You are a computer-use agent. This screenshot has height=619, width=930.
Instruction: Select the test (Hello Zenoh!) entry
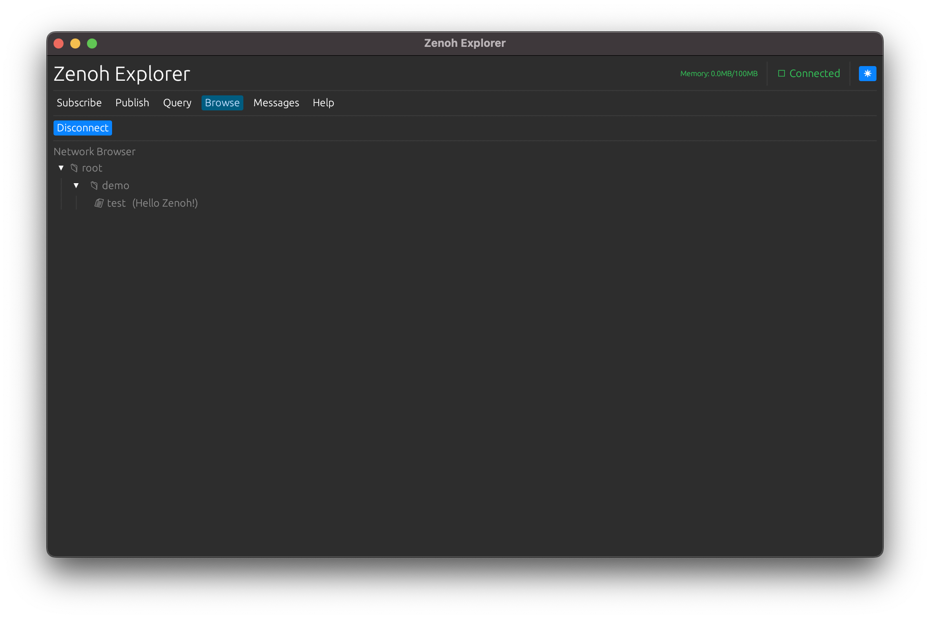(x=152, y=203)
